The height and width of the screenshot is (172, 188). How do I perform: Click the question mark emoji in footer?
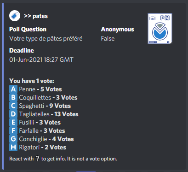[x=37, y=159]
